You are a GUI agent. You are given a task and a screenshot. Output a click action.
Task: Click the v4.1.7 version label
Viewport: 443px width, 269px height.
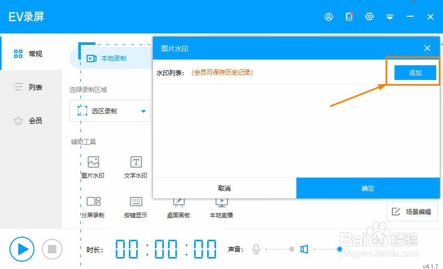(430, 266)
